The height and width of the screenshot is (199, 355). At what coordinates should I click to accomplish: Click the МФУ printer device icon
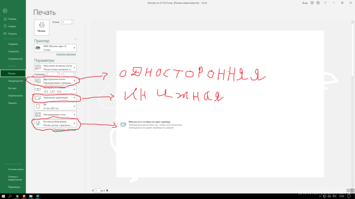pyautogui.click(x=38, y=48)
